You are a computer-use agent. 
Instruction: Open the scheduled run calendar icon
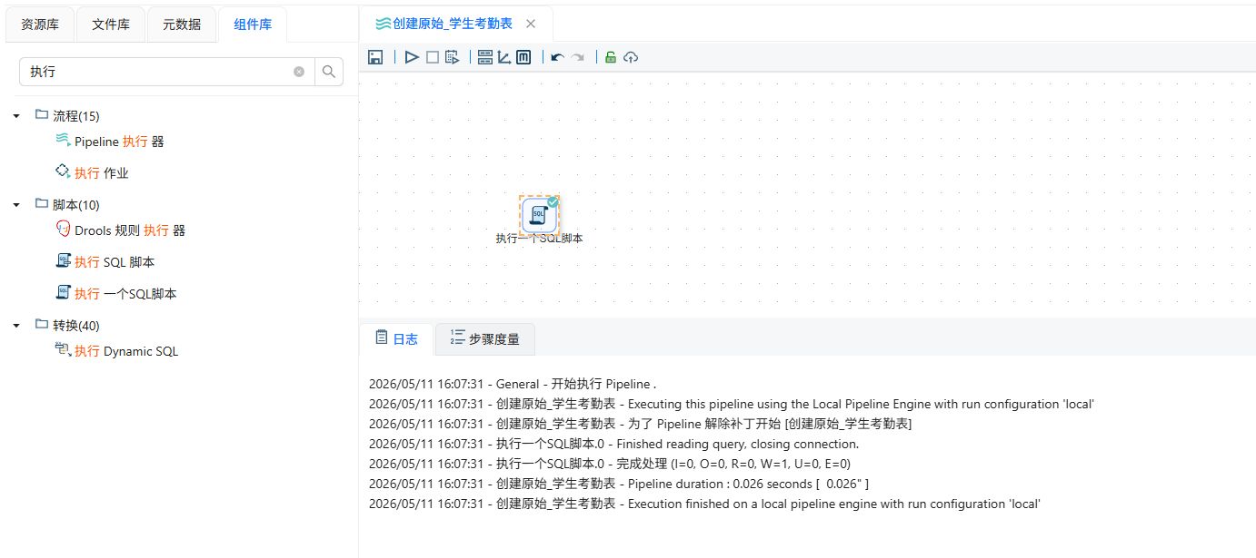point(452,57)
